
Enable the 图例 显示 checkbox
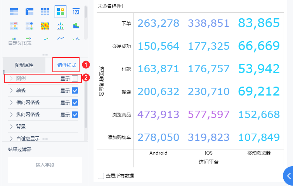[75, 78]
